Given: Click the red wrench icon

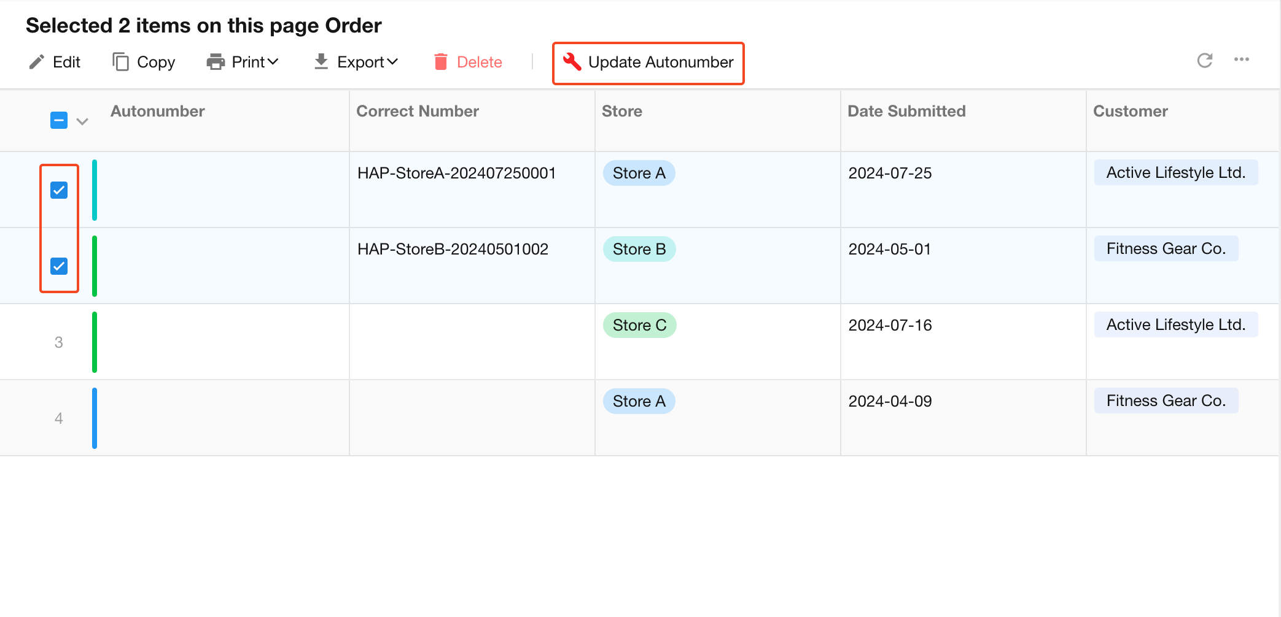Looking at the screenshot, I should [x=572, y=62].
